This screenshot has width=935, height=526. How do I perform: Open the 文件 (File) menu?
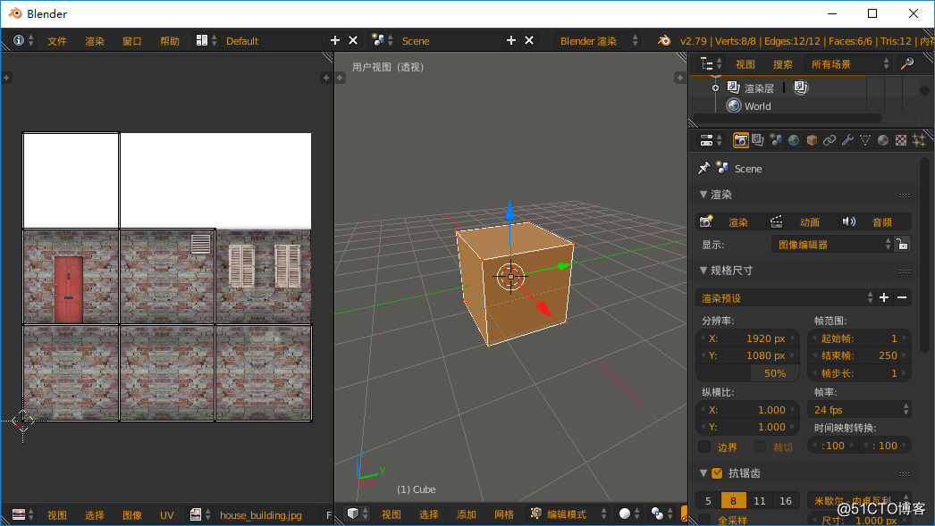coord(57,41)
